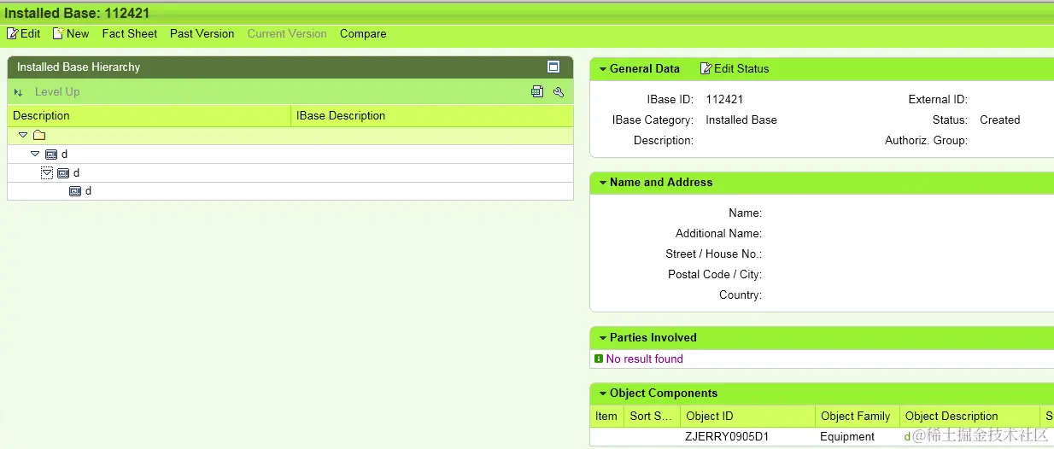Open Past Version of installed base
Viewport: 1054px width, 449px height.
tap(202, 33)
